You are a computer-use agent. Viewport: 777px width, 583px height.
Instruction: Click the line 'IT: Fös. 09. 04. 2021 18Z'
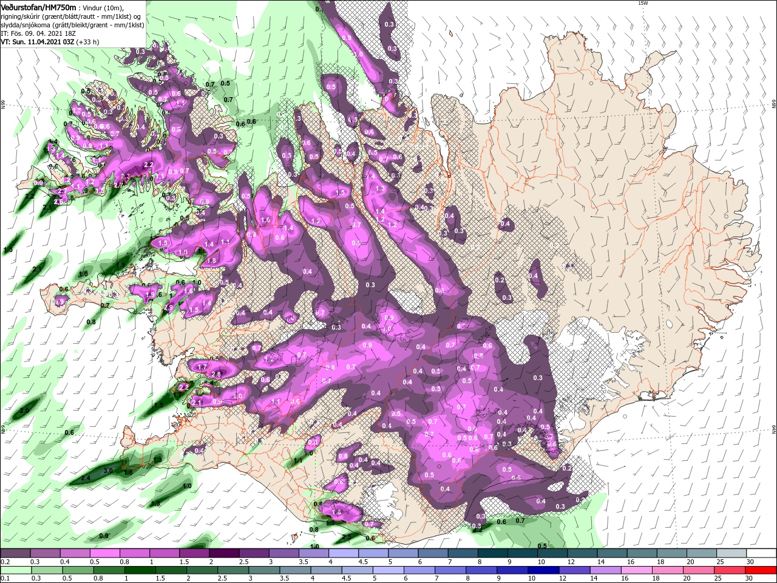[37, 33]
